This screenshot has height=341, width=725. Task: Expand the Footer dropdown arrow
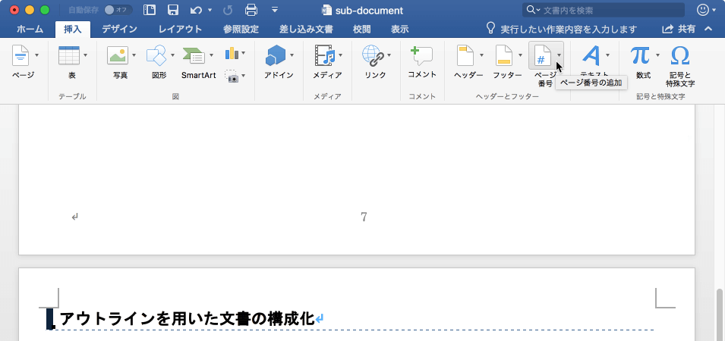[520, 55]
